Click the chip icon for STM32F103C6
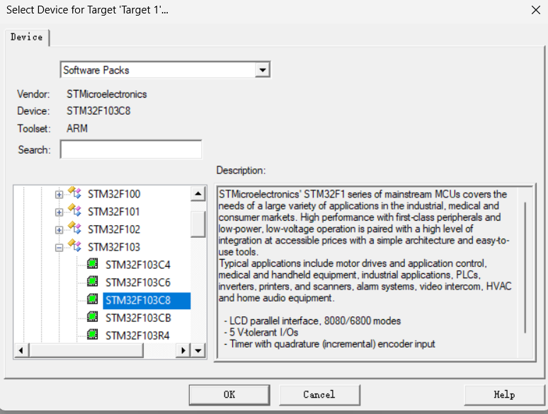The width and height of the screenshot is (548, 414). tap(92, 281)
